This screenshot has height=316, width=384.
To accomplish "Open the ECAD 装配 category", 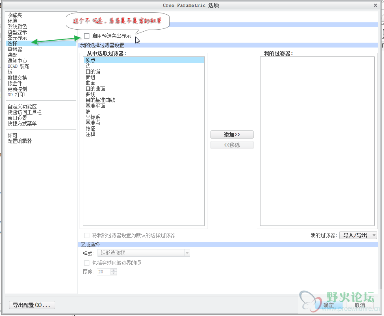I will (18, 66).
